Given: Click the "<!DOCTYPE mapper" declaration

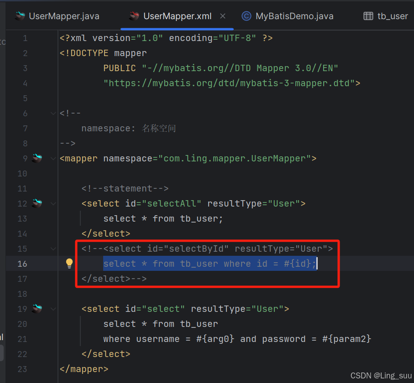Looking at the screenshot, I should [x=103, y=53].
